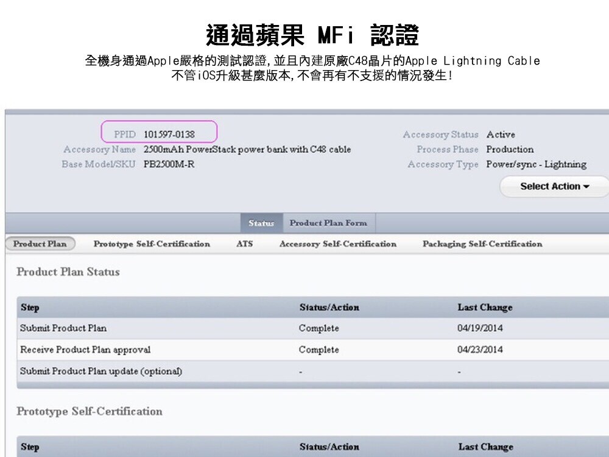
Task: Click the Process Phase value Production
Action: click(510, 149)
